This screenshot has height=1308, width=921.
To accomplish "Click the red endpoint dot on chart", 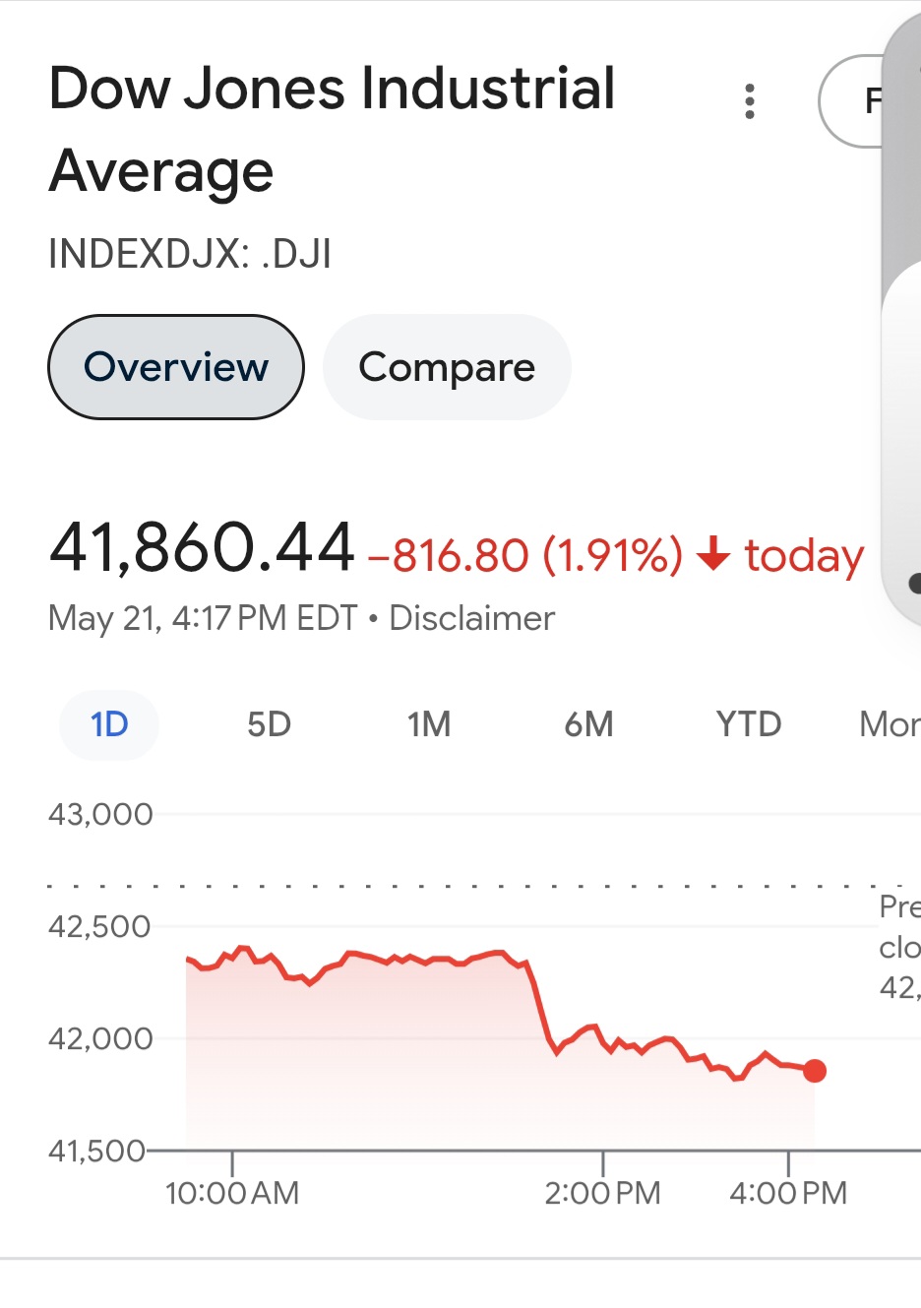I will (815, 1071).
